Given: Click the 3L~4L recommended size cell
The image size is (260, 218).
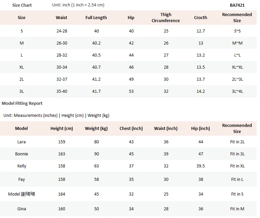Looking at the screenshot, I should pyautogui.click(x=237, y=91).
